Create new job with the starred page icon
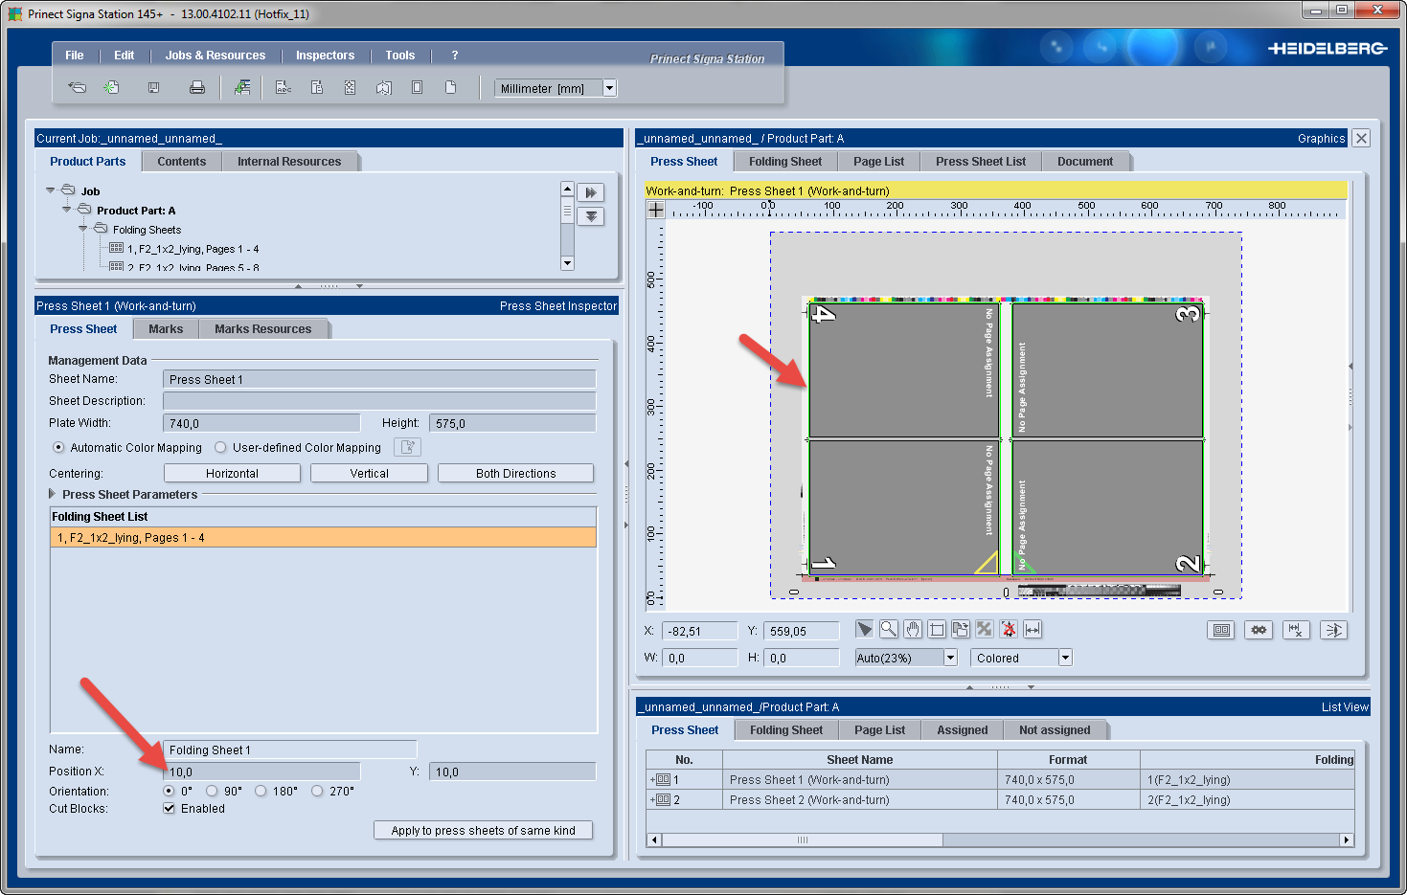This screenshot has height=895, width=1407. click(x=112, y=87)
